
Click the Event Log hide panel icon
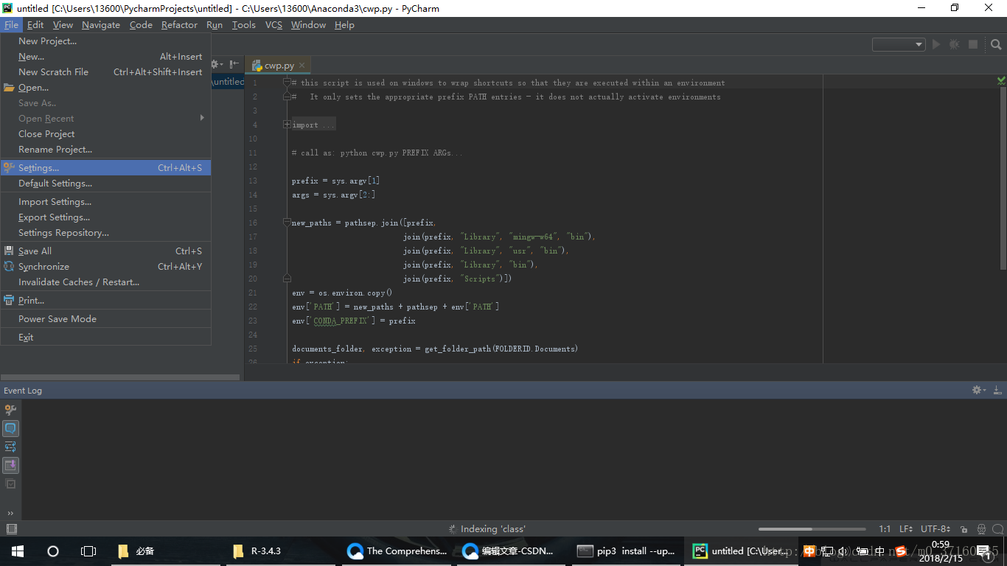pyautogui.click(x=996, y=390)
